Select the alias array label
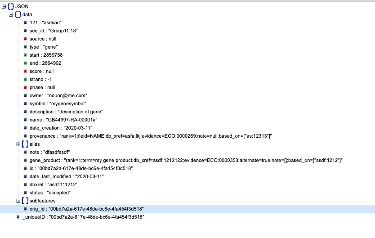The image size is (375, 238). (35, 144)
